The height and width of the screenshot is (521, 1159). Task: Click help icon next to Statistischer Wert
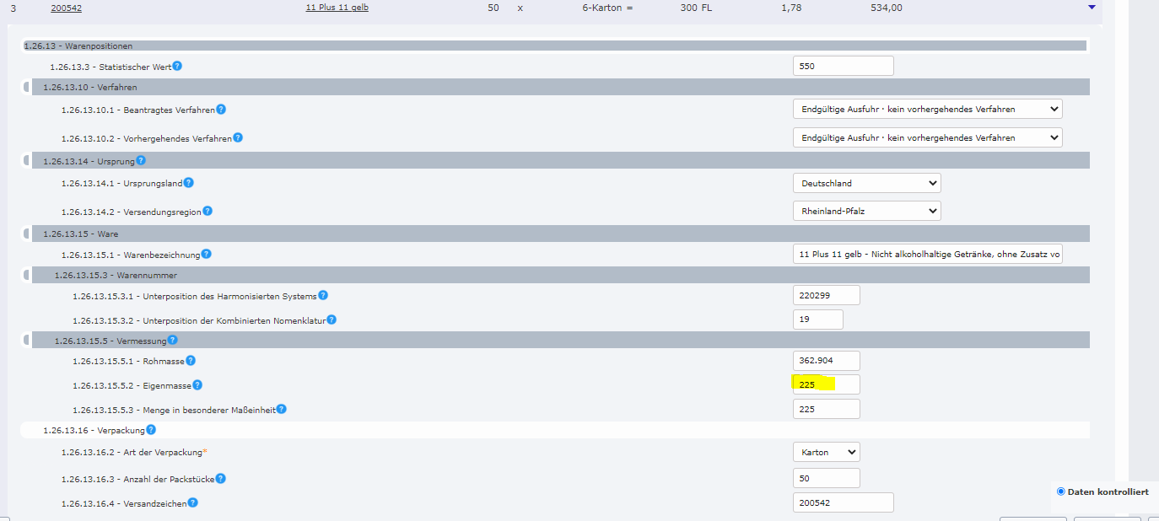[x=177, y=66]
